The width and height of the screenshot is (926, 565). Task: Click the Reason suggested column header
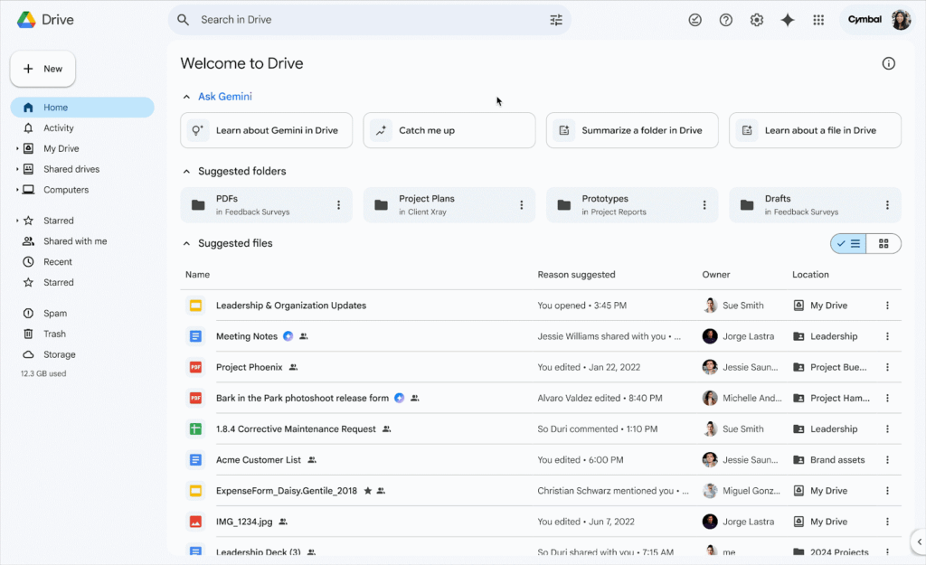point(576,275)
